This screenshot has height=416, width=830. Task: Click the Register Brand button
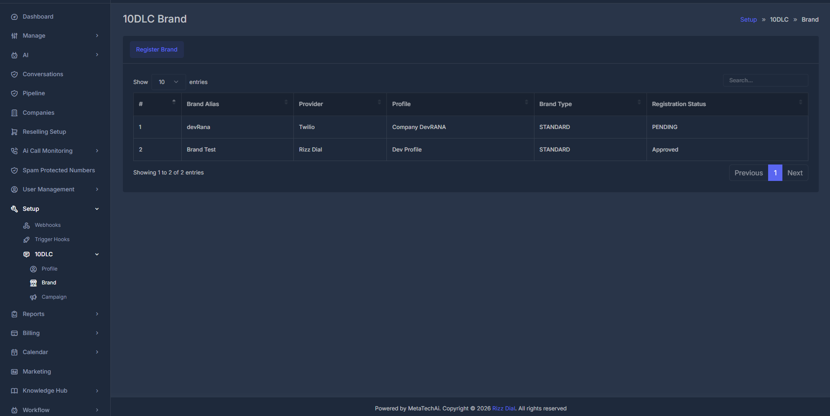[x=157, y=49]
